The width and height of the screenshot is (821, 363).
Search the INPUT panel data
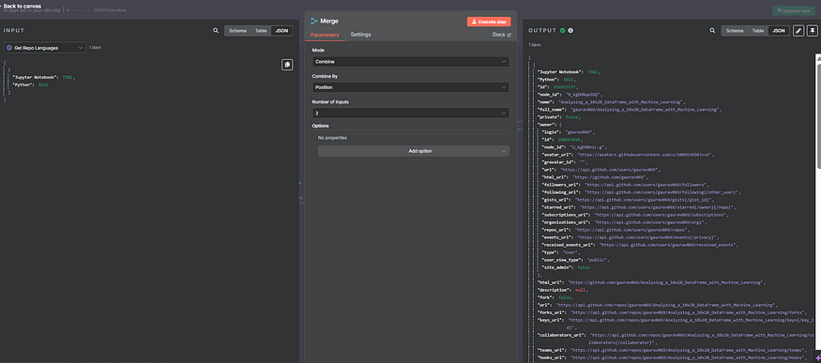point(216,31)
